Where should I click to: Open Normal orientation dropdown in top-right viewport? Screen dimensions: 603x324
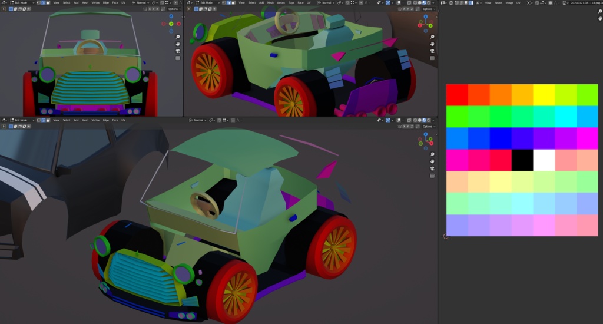pos(326,2)
